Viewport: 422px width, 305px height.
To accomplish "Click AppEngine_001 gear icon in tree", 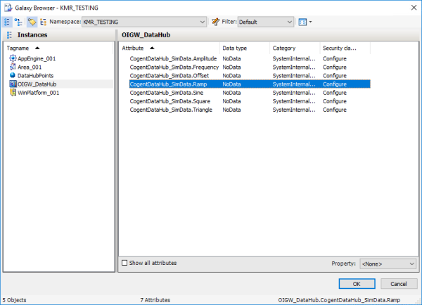I will pyautogui.click(x=13, y=58).
